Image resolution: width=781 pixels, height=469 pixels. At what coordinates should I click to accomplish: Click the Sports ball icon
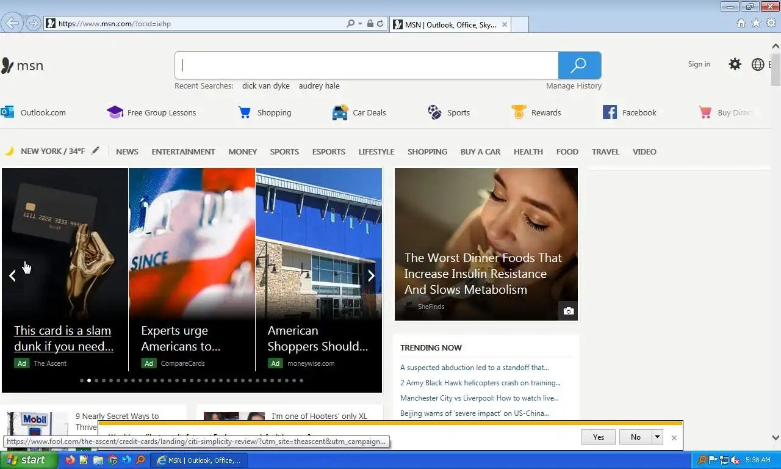pos(434,112)
